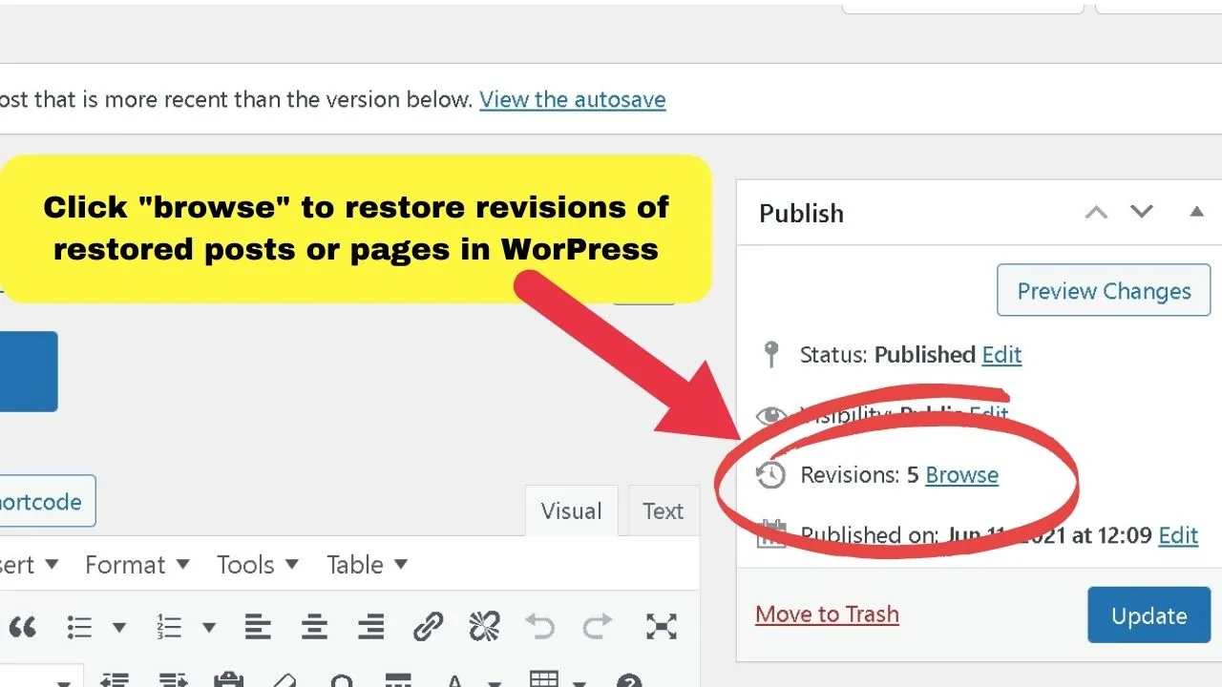Collapse the Publish panel
Image resolution: width=1222 pixels, height=687 pixels.
[1196, 212]
